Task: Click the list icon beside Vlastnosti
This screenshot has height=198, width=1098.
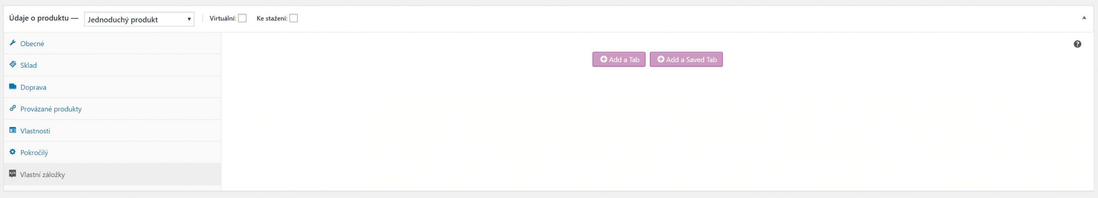Action: [12, 130]
